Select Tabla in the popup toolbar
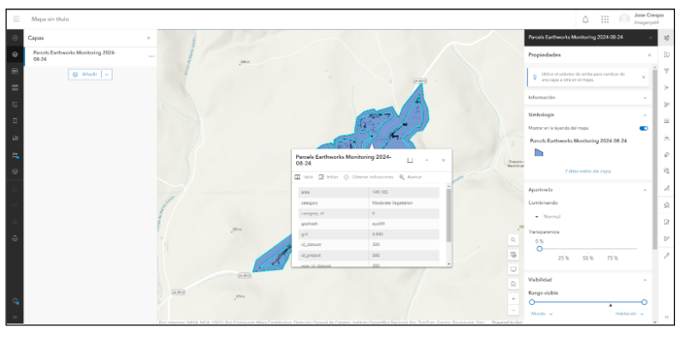687x339 pixels. pos(304,177)
